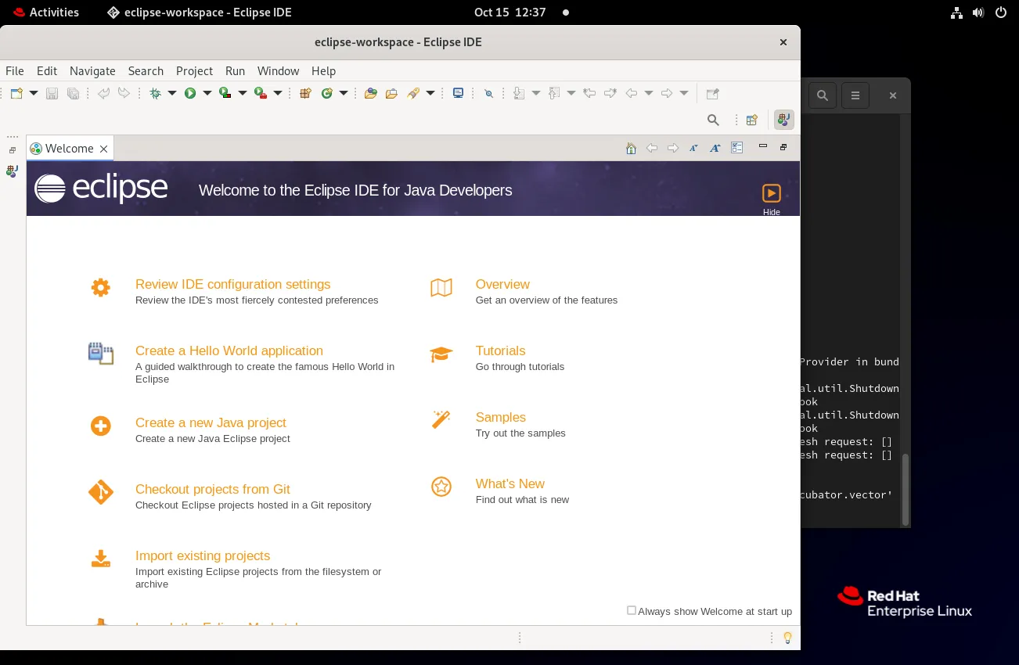Click the Open Perspective icon
This screenshot has width=1019, height=665.
point(752,120)
